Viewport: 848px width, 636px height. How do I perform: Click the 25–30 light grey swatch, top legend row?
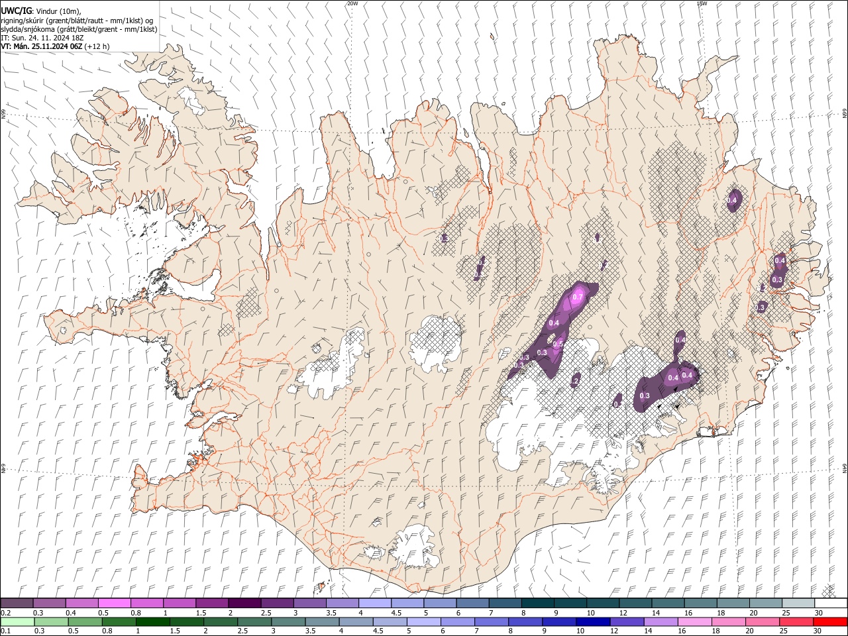pos(798,604)
